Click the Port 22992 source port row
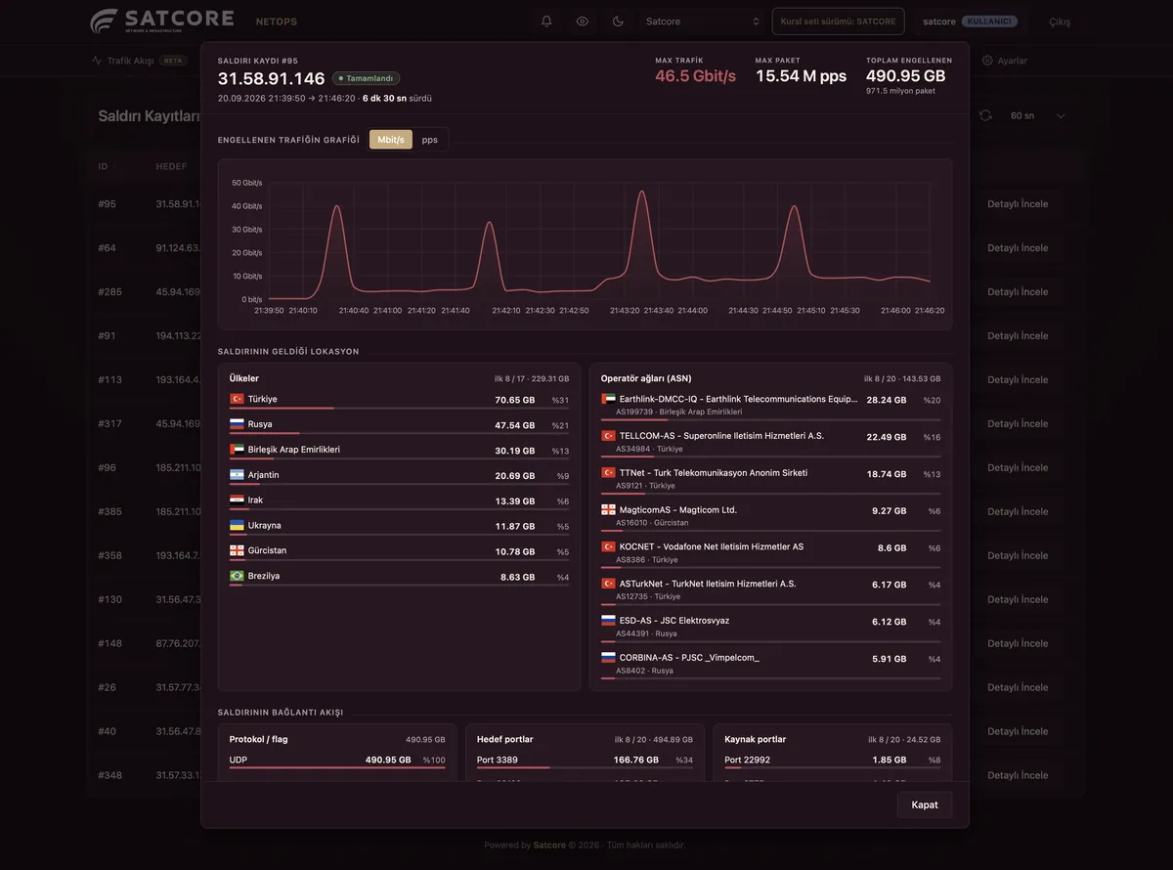 832,761
